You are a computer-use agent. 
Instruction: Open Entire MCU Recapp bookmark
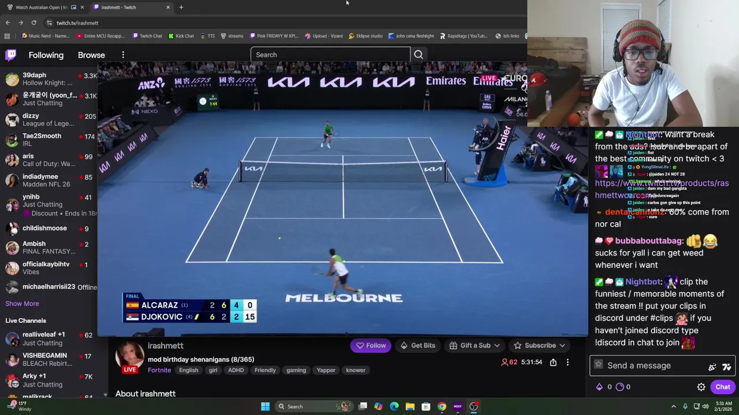click(100, 36)
